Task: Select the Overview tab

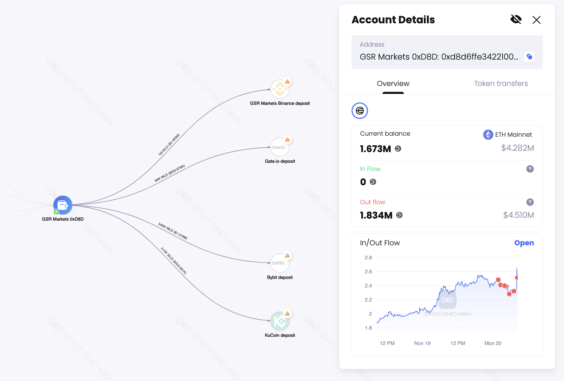Action: click(393, 83)
